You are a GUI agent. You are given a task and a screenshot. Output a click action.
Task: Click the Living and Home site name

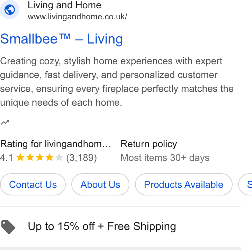64,5
